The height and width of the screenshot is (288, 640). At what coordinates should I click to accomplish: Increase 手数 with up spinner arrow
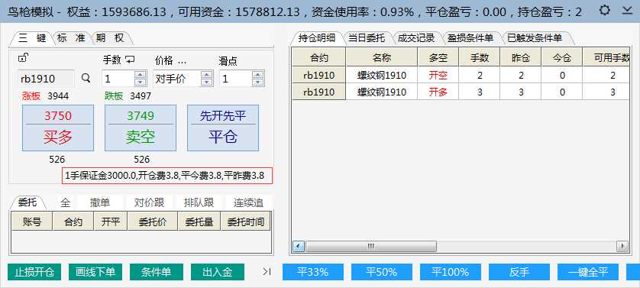pyautogui.click(x=141, y=75)
